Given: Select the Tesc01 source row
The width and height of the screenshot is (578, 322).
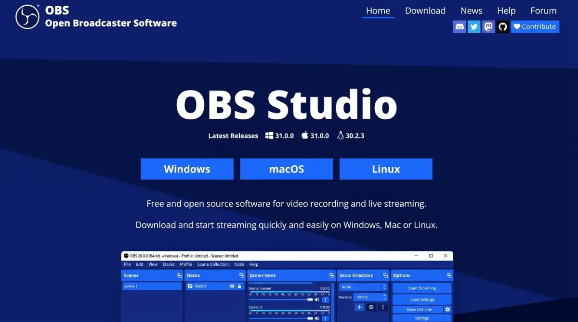Looking at the screenshot, I should click(214, 286).
